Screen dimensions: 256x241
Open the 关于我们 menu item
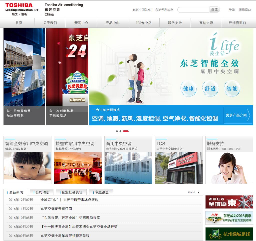coord(50,23)
